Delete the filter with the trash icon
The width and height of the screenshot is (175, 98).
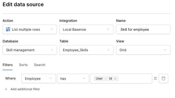(x=163, y=79)
